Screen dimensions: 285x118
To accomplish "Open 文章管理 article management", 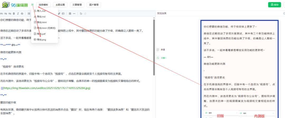I will coord(77,5).
